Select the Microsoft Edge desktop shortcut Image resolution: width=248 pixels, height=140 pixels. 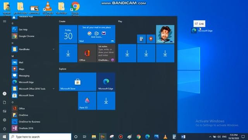click(x=202, y=30)
